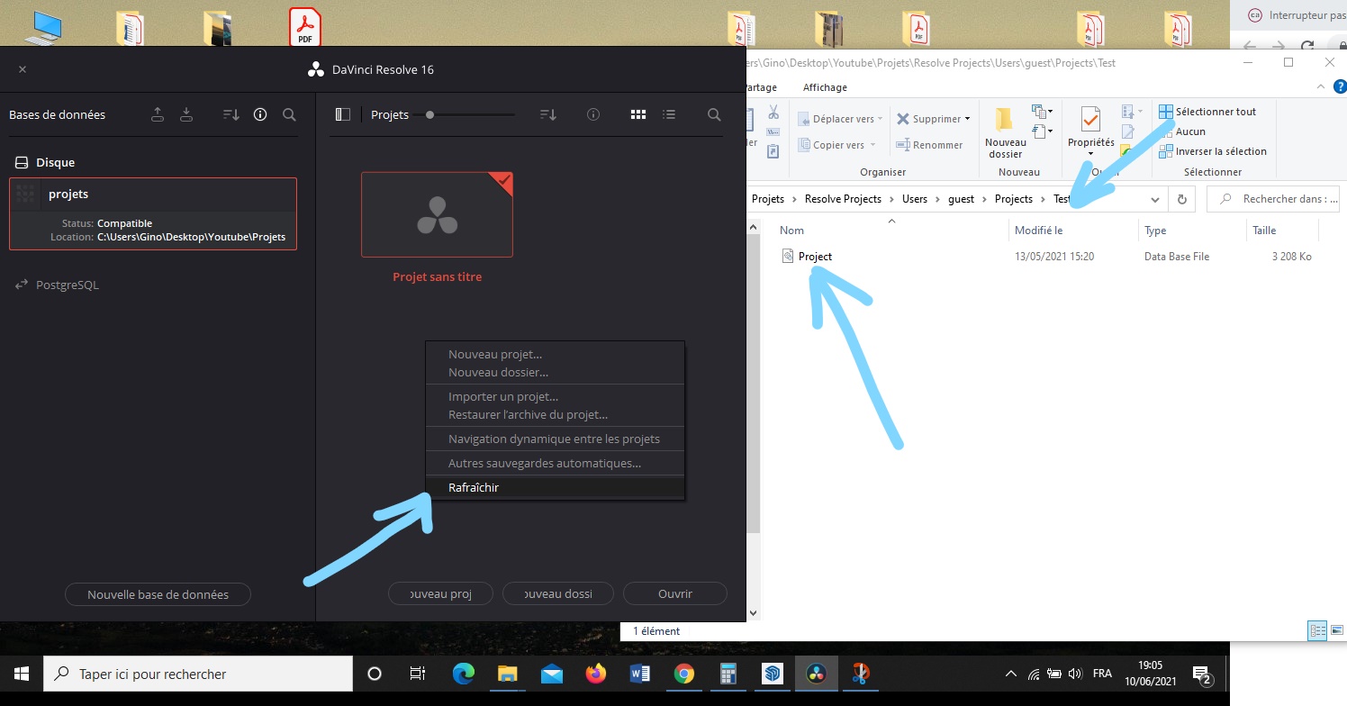
Task: Open the database sort order icon
Action: pyautogui.click(x=231, y=114)
